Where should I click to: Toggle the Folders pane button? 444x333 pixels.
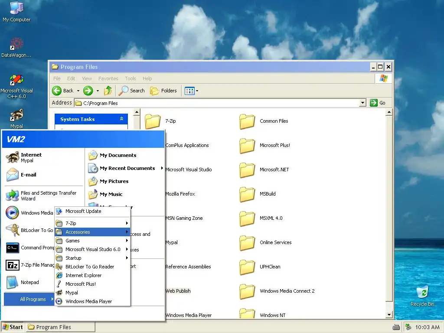163,91
